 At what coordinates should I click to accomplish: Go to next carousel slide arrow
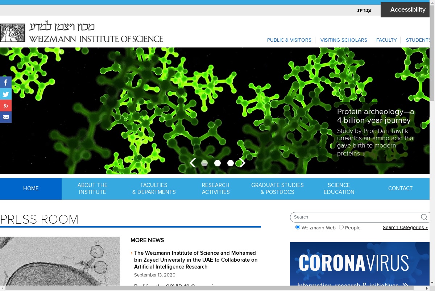(243, 163)
